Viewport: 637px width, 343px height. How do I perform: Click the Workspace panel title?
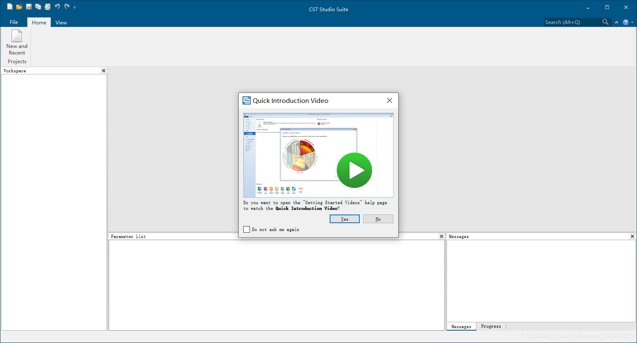coord(15,71)
